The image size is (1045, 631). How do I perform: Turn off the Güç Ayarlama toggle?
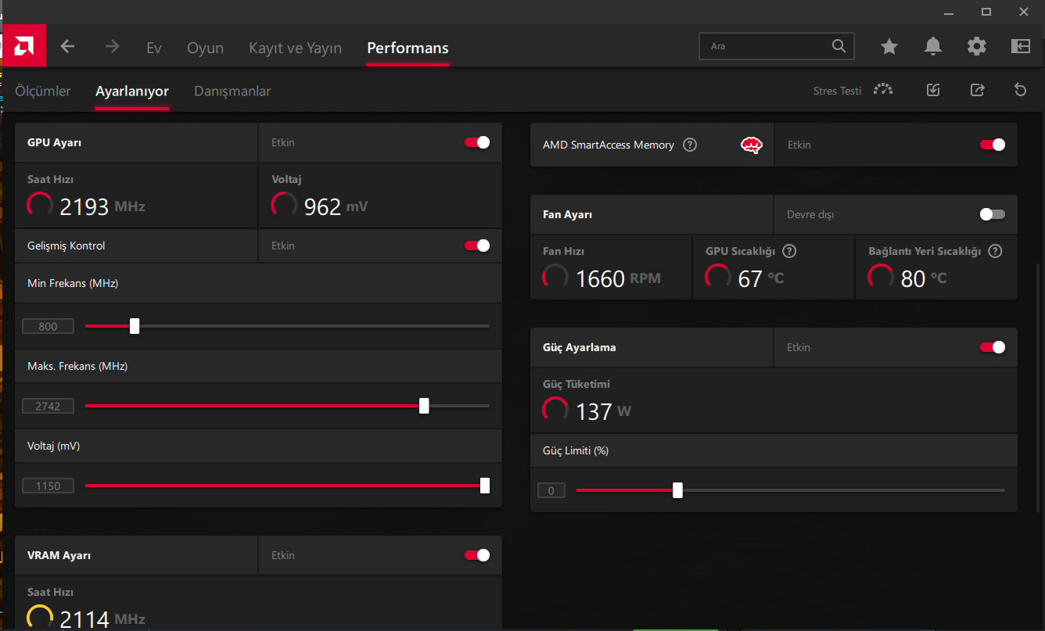point(992,347)
